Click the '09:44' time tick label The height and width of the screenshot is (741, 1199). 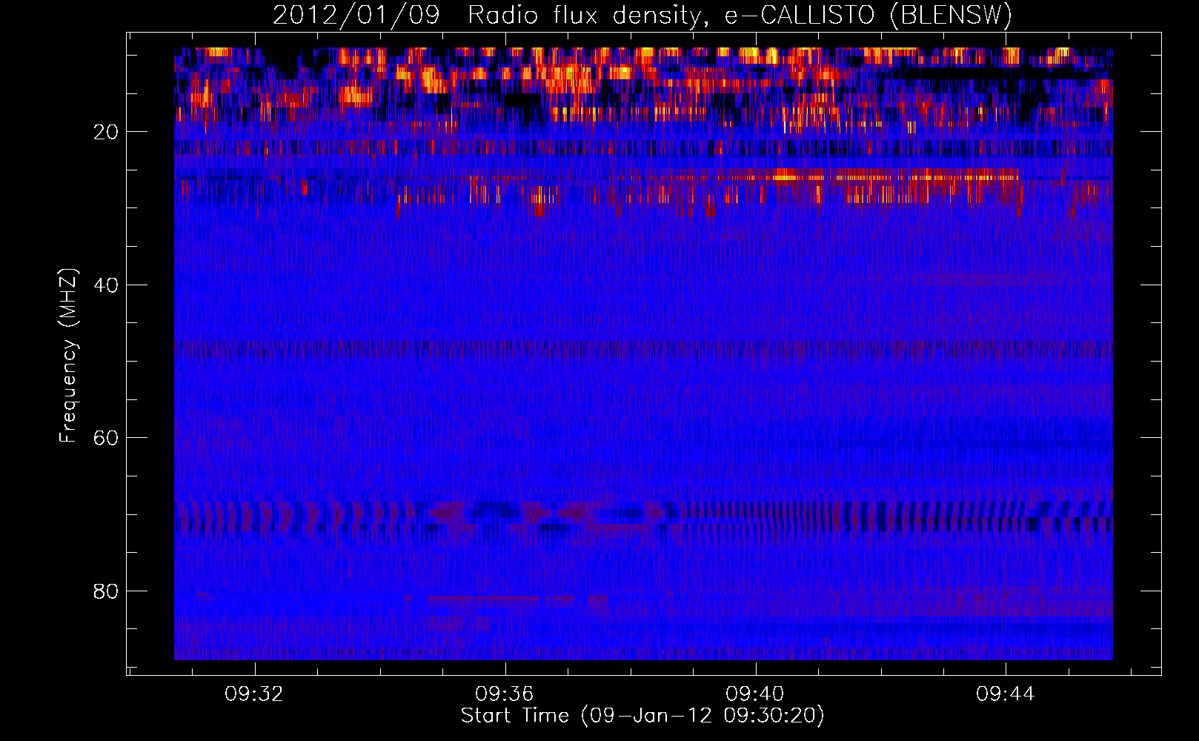[1006, 694]
